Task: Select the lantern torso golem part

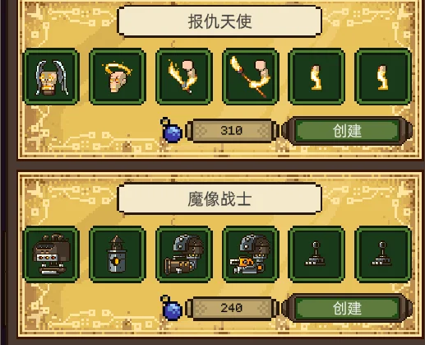Action: (118, 254)
